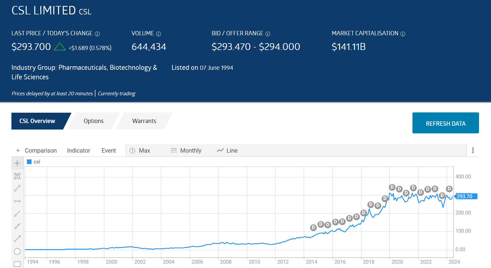Image resolution: width=491 pixels, height=268 pixels.
Task: Click the 'Prices delayed by at least 20 minutes' text
Action: [x=52, y=93]
